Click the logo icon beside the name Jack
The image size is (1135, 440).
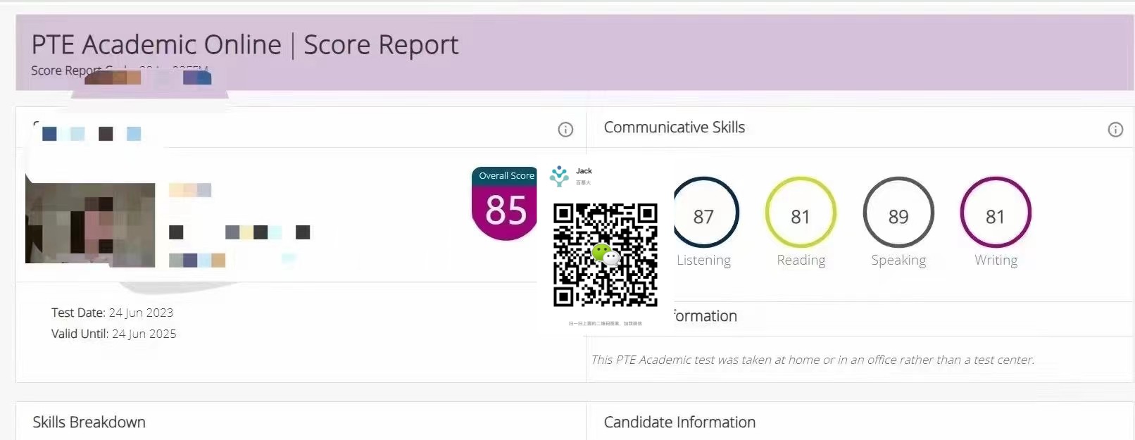[x=560, y=175]
